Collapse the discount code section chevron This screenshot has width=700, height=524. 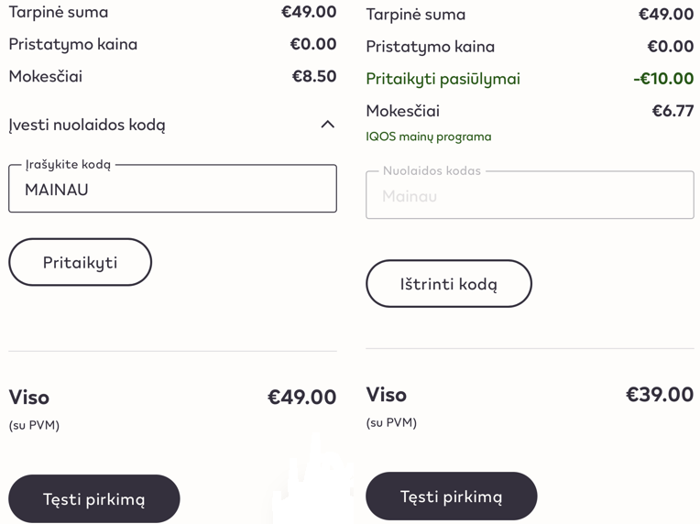(x=328, y=125)
